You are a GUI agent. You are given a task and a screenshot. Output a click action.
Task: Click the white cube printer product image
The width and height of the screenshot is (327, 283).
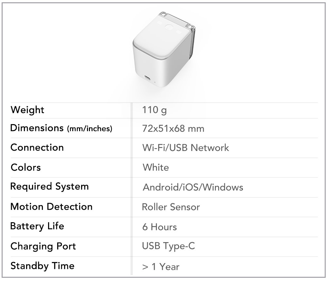[164, 49]
